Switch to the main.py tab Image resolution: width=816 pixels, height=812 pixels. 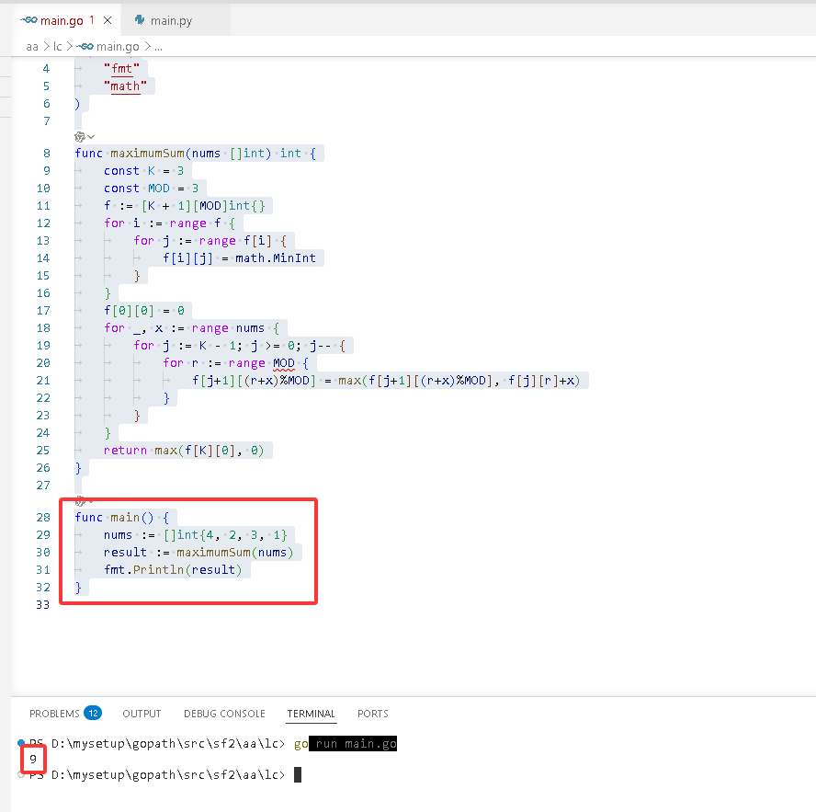point(171,20)
